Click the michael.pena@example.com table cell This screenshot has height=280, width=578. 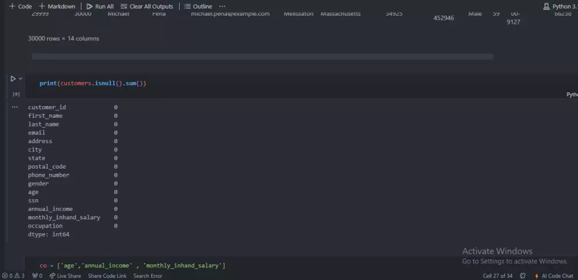coord(230,14)
